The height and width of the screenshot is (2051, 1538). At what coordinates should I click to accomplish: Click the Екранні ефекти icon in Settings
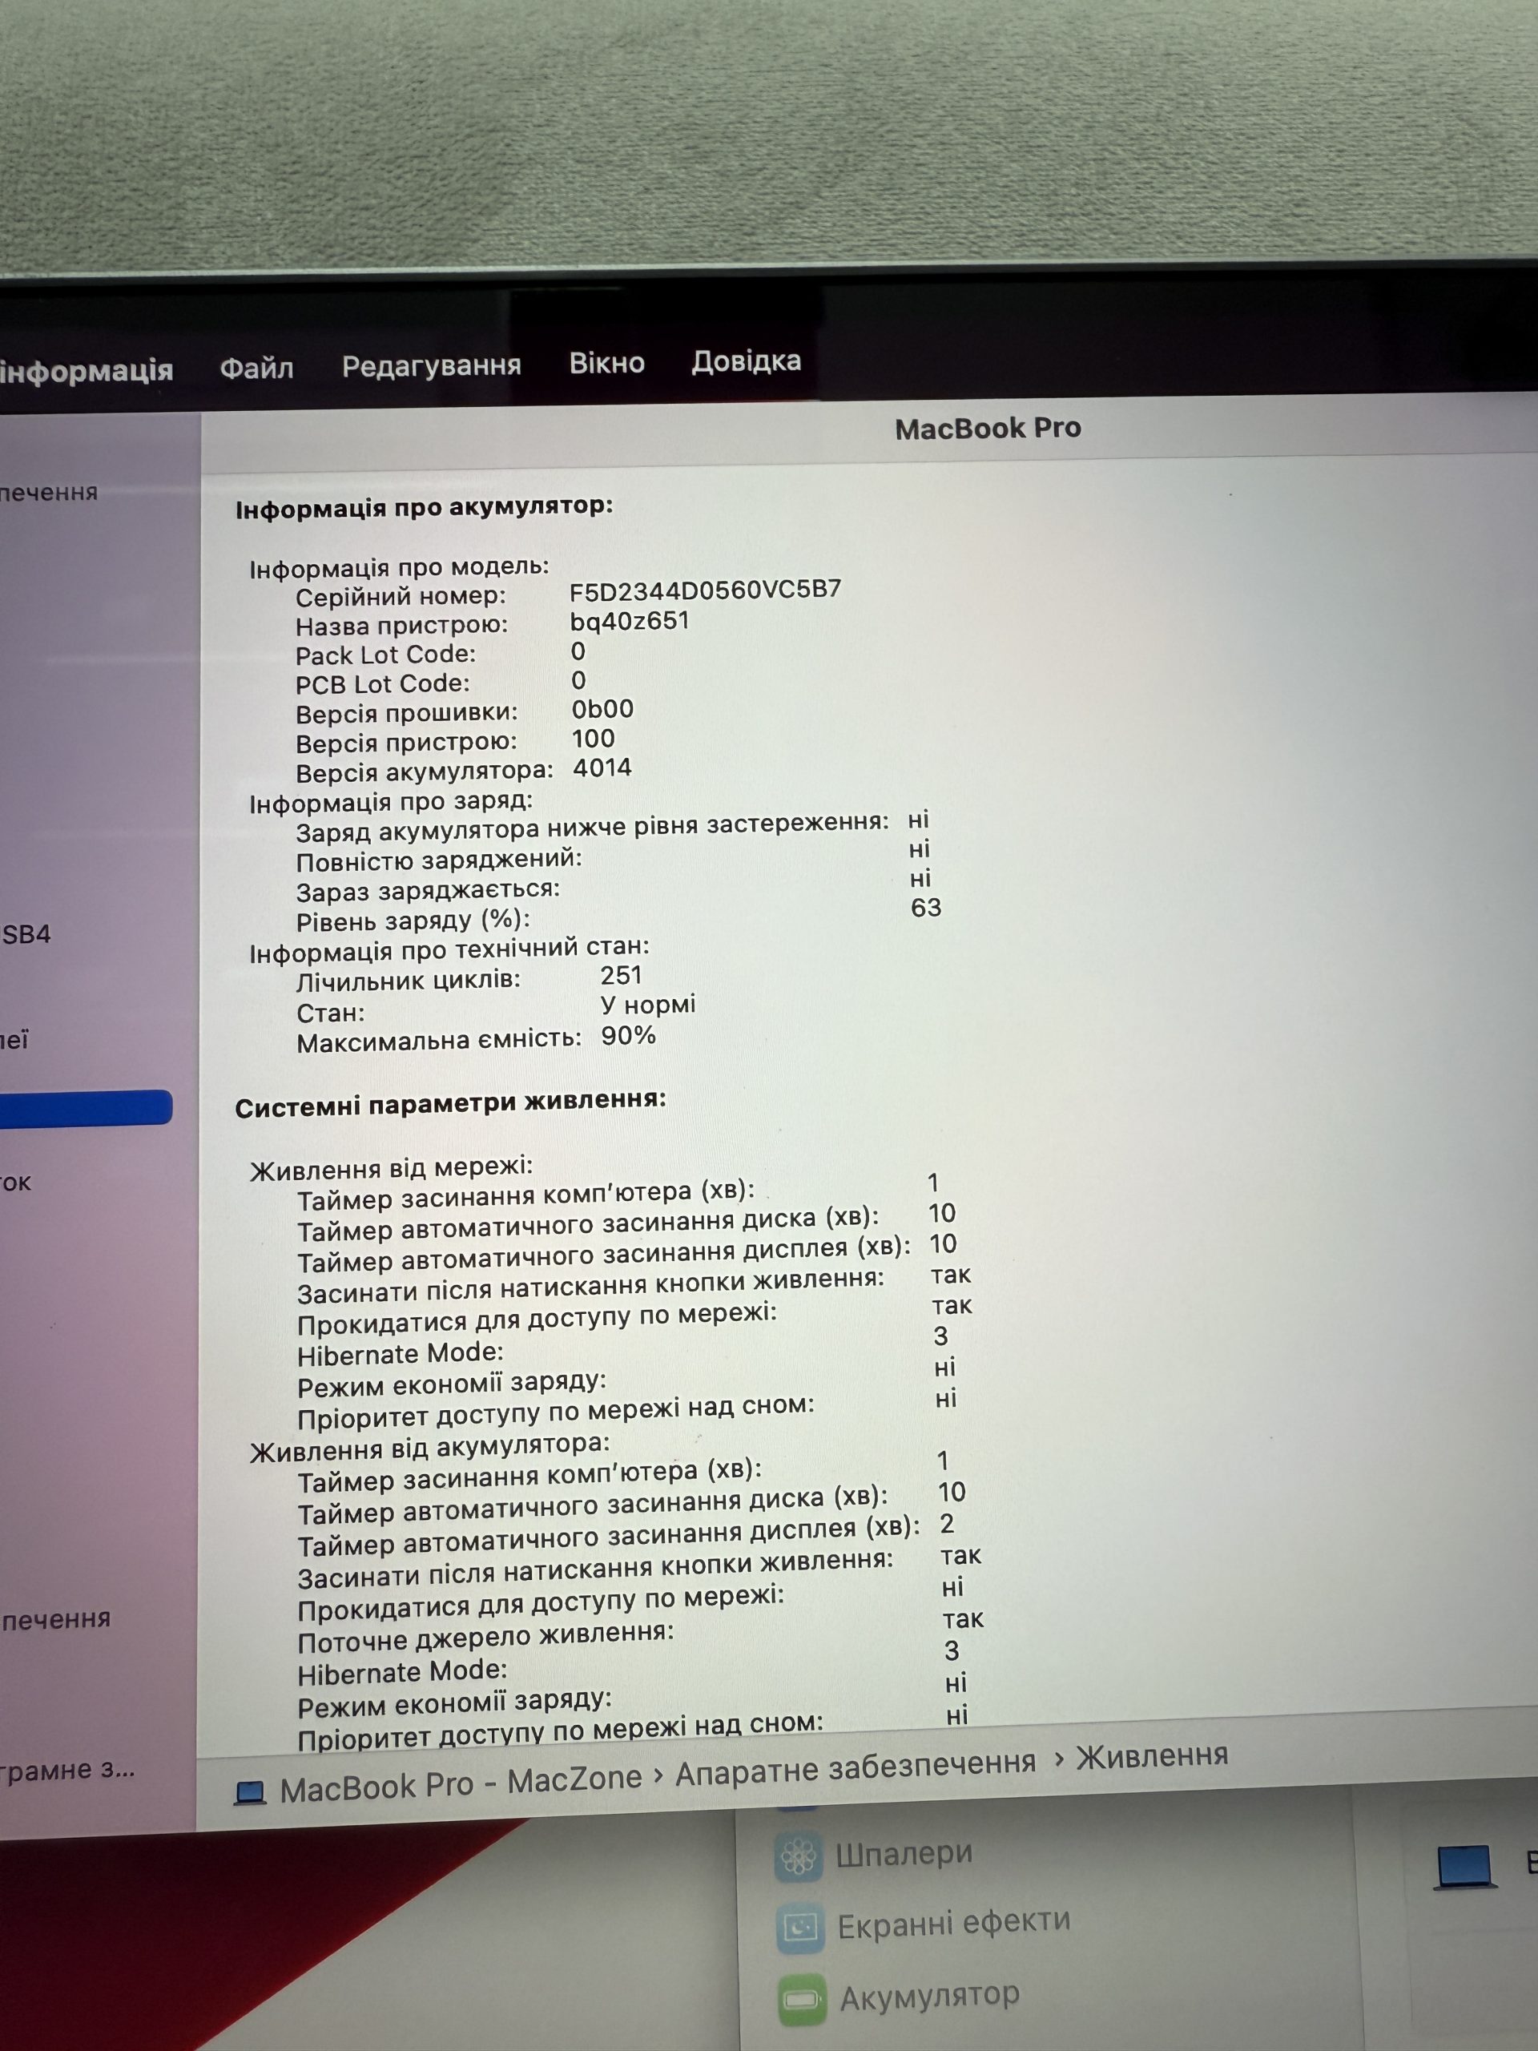coord(800,1928)
